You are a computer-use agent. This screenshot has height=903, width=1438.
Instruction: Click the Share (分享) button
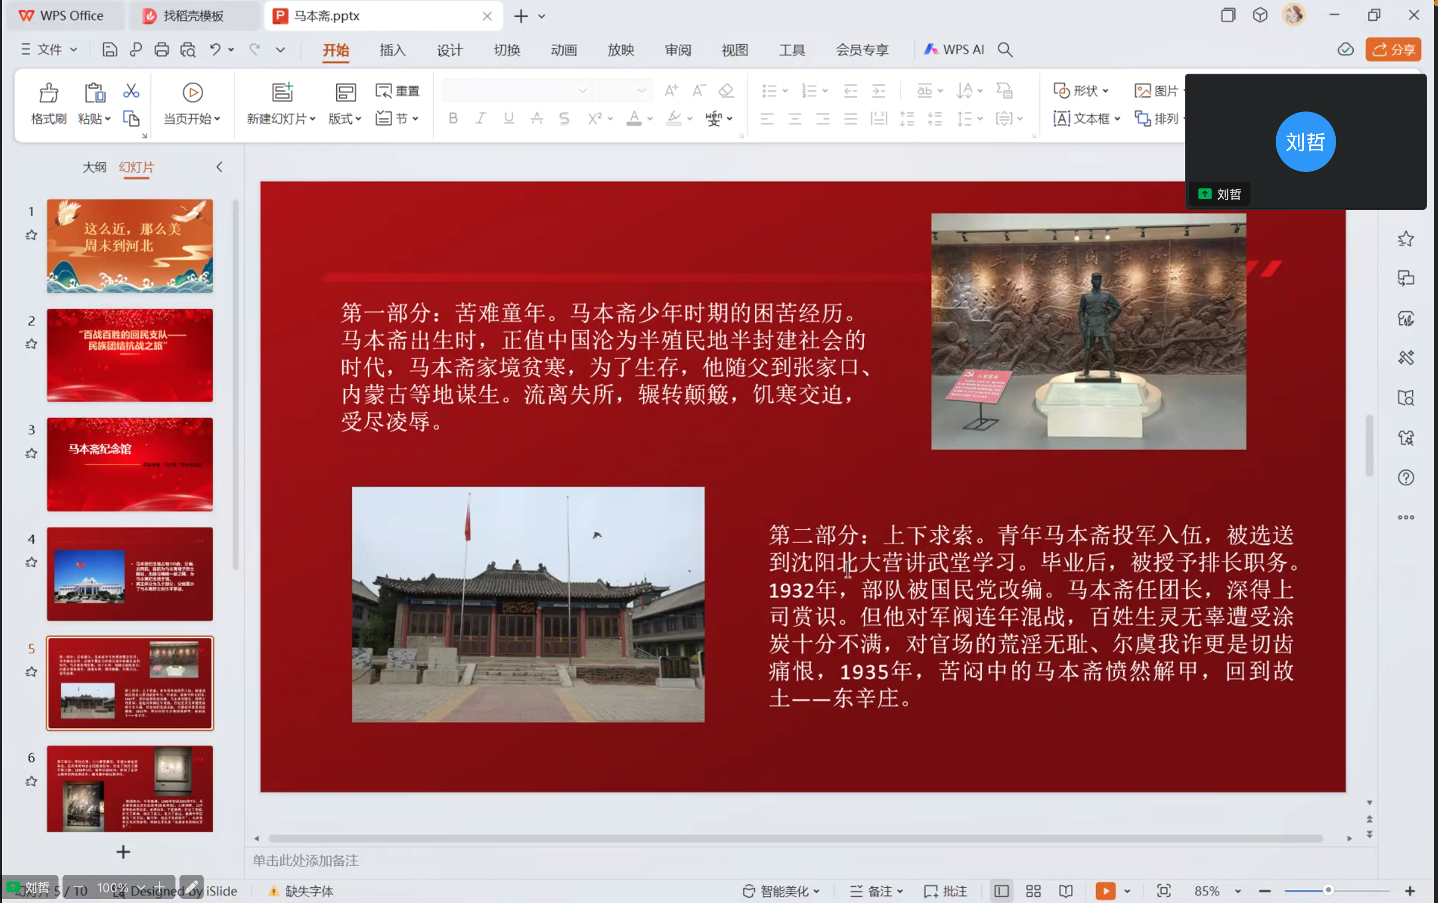tap(1393, 49)
